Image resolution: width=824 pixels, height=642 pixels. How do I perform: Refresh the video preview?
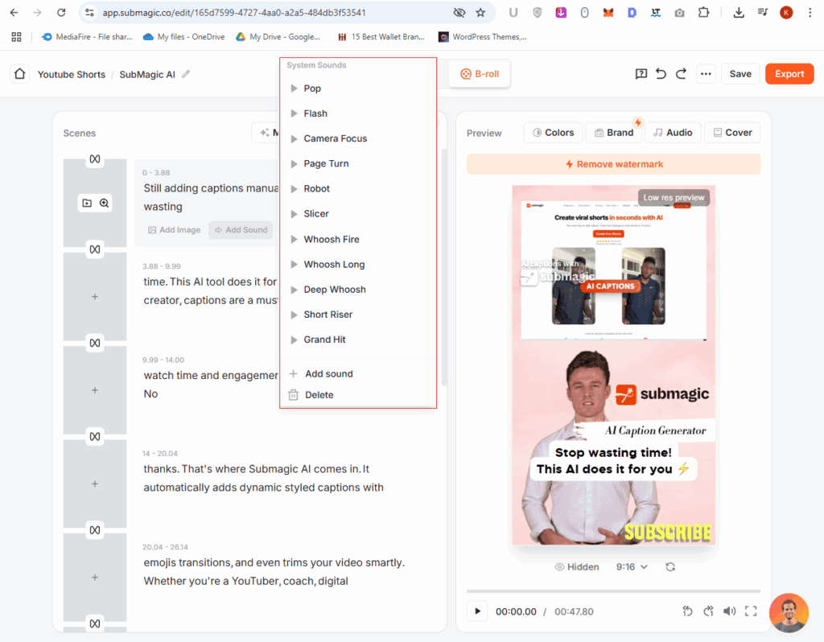(670, 567)
